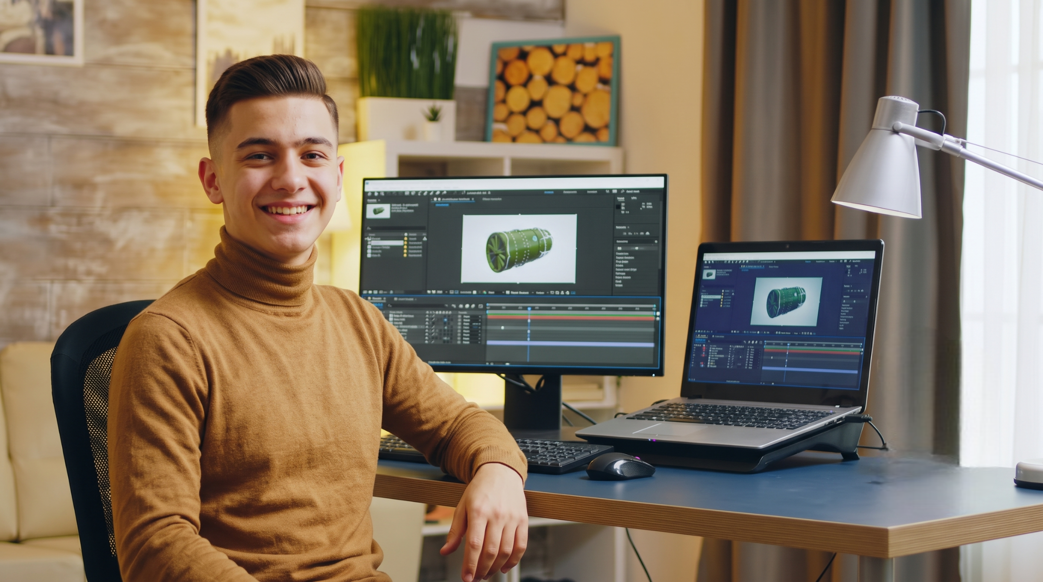This screenshot has height=582, width=1043.
Task: Click the lone keyframe left of the playhead on the laptop
Action: tap(772, 358)
